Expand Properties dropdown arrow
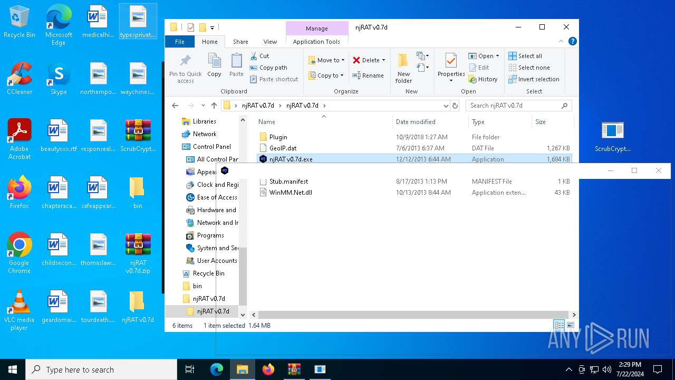The height and width of the screenshot is (380, 675). click(x=451, y=81)
